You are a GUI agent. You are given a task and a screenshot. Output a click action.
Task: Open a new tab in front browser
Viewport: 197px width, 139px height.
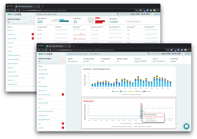pos(74,46)
